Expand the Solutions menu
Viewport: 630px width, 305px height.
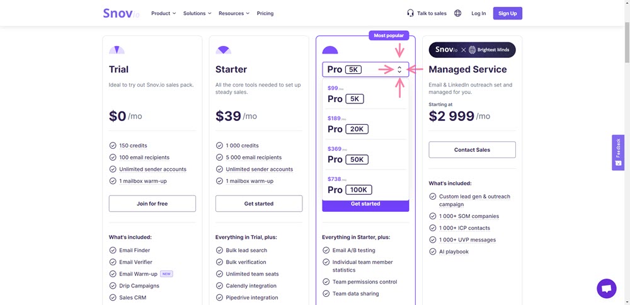[x=197, y=13]
